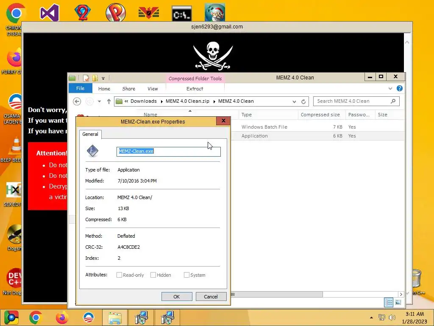Click the MEMZ-Clean.exe filename field
The image size is (434, 326).
(169, 152)
